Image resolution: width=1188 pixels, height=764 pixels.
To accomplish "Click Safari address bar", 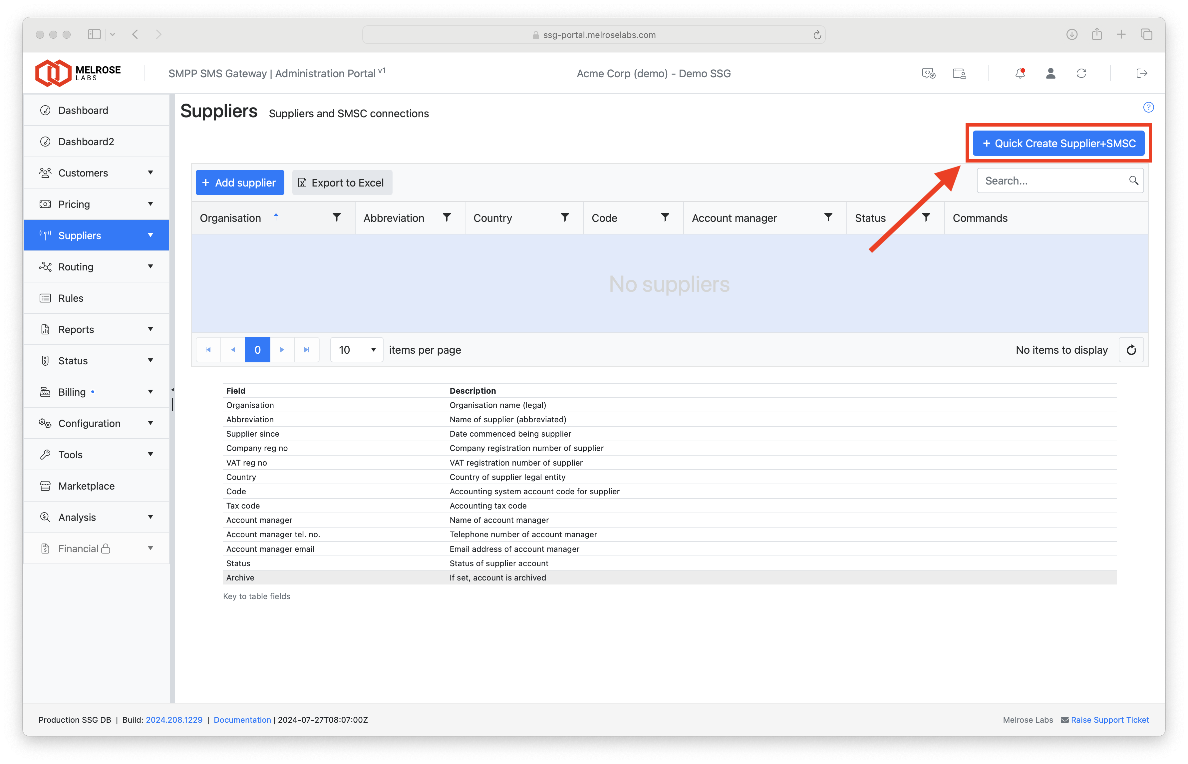I will pyautogui.click(x=594, y=35).
